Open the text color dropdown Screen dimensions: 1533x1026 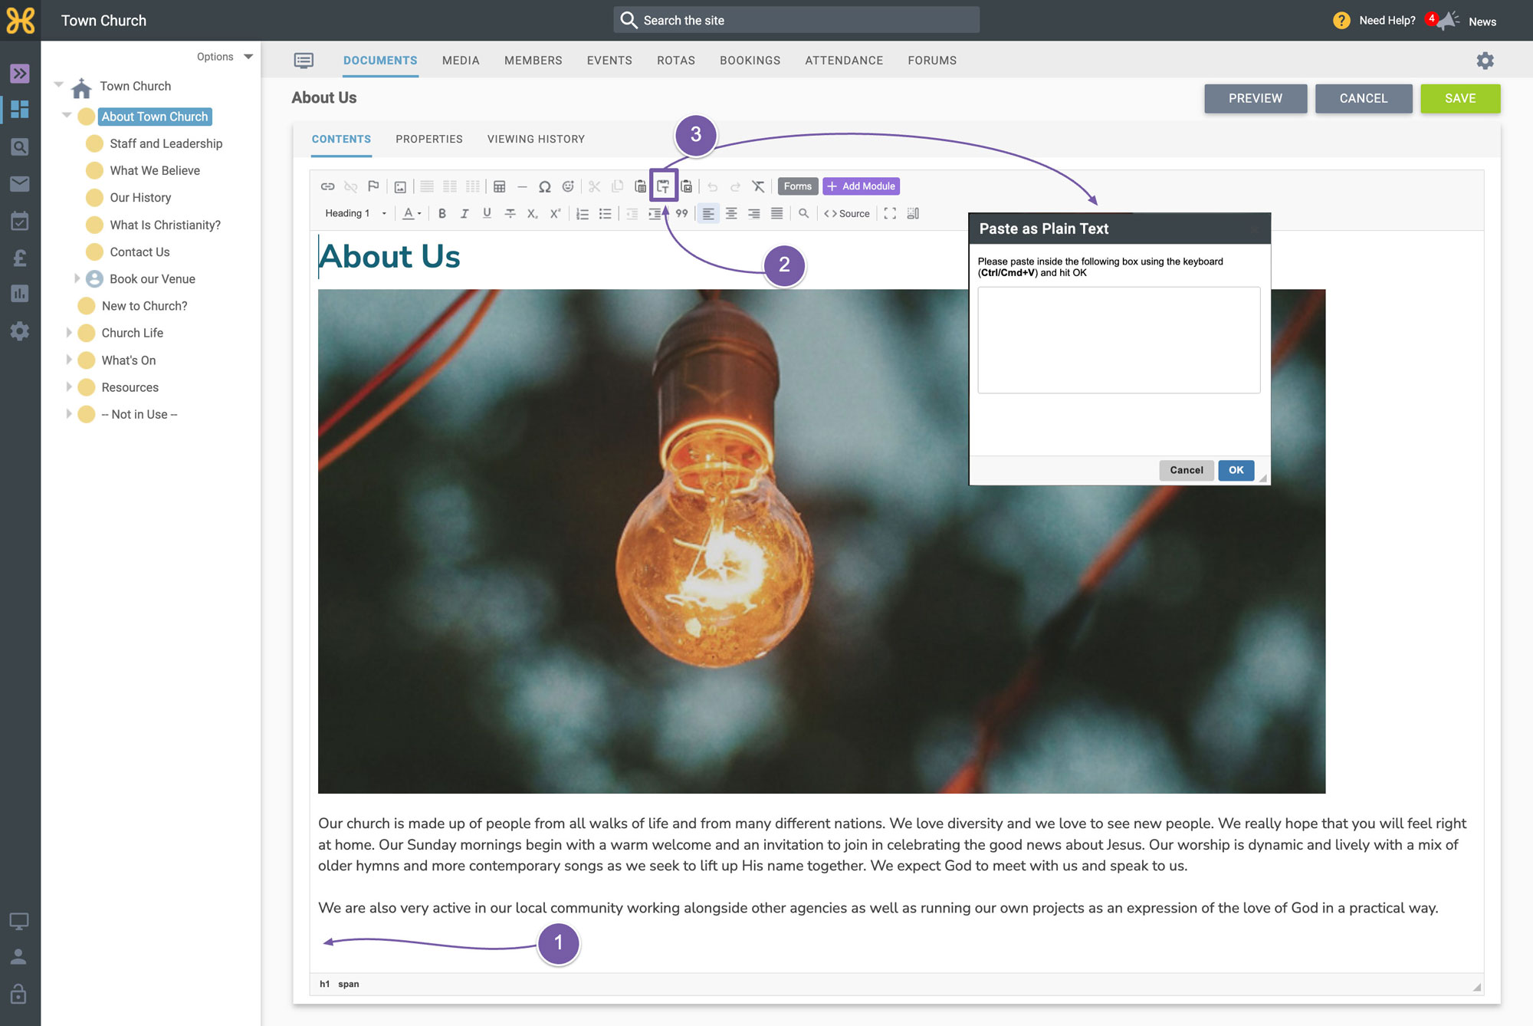point(412,214)
